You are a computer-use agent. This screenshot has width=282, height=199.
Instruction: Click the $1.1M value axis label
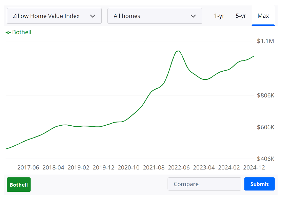(265, 41)
